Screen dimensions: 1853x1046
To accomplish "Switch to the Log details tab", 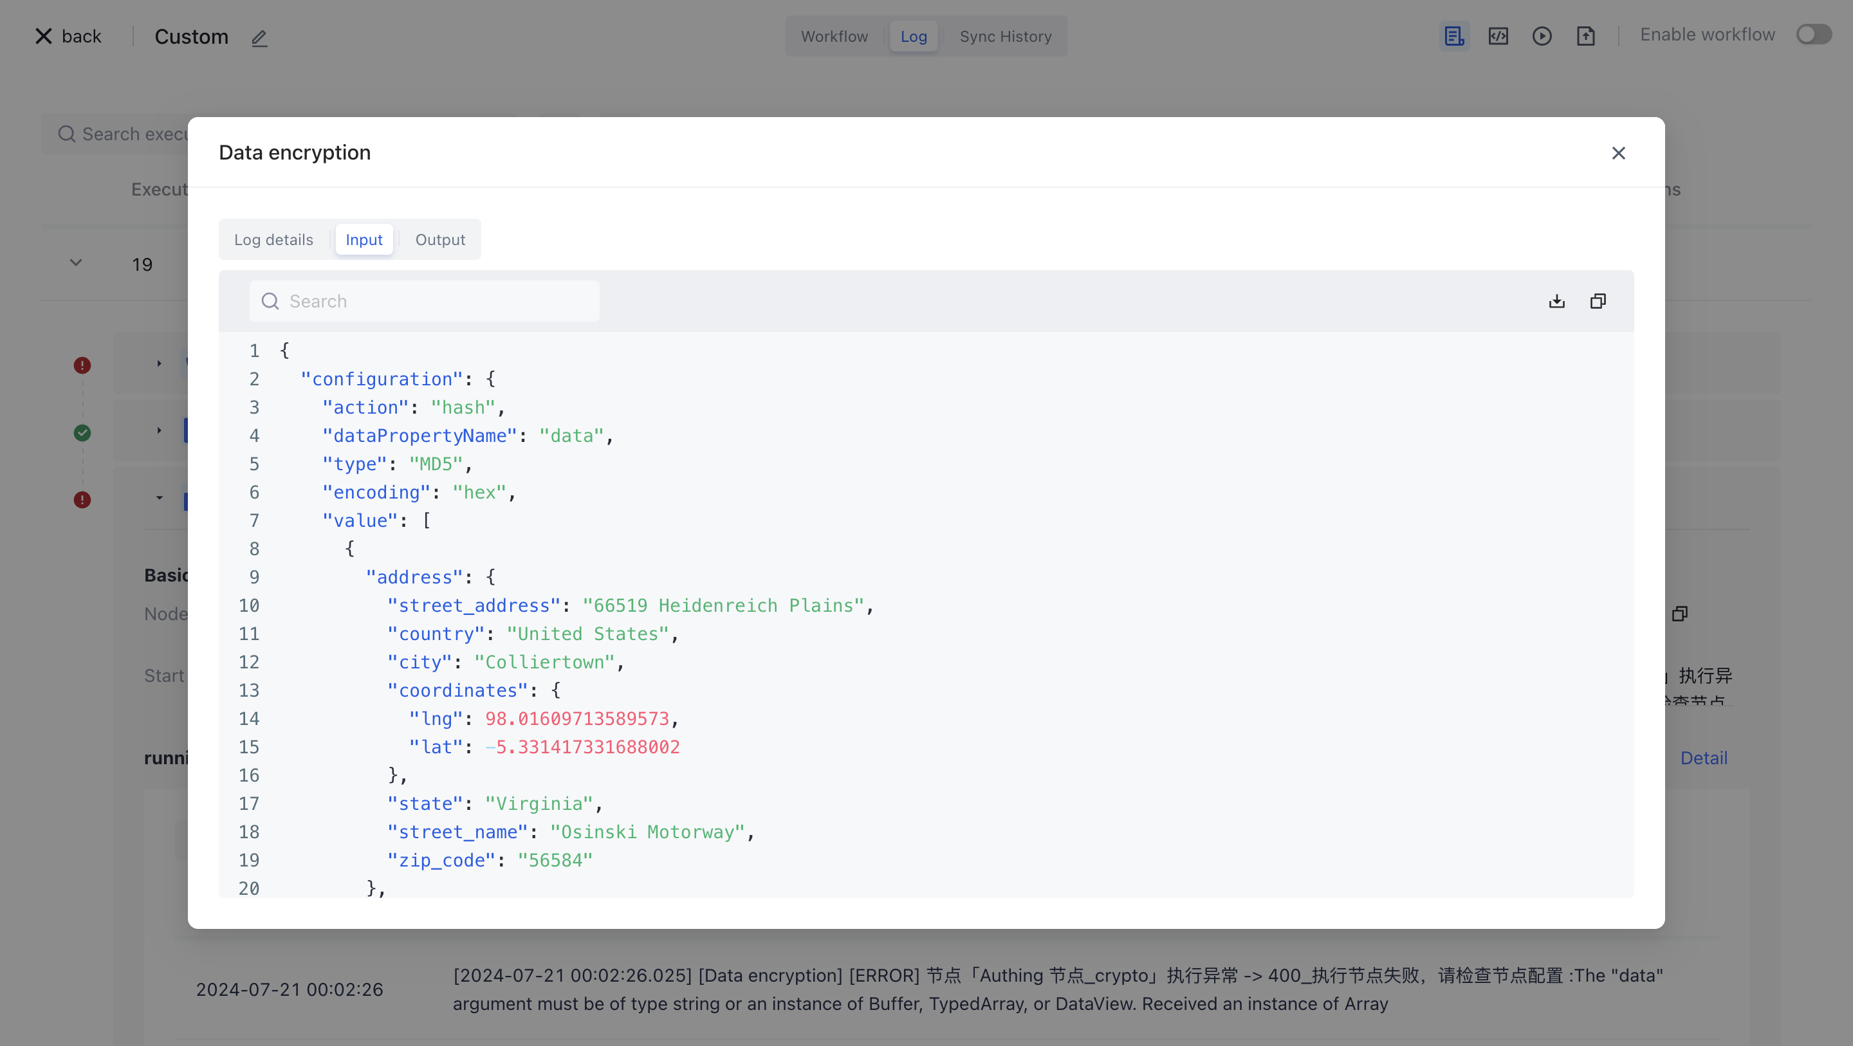I will point(273,239).
